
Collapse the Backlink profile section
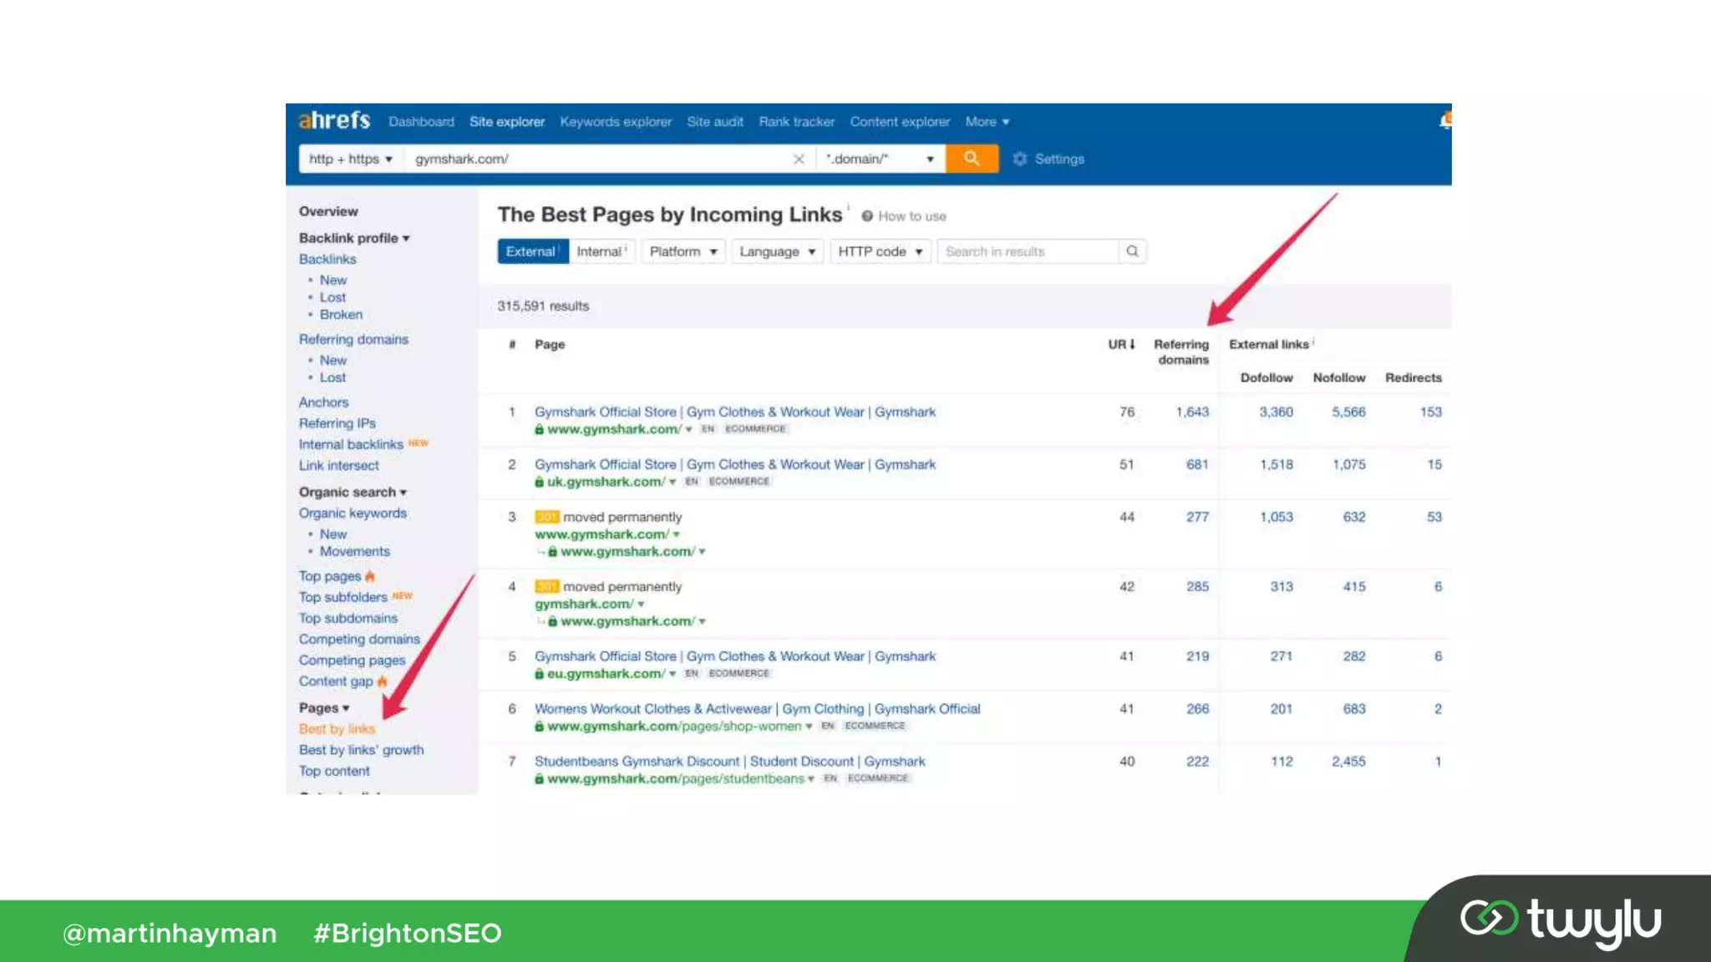point(354,238)
